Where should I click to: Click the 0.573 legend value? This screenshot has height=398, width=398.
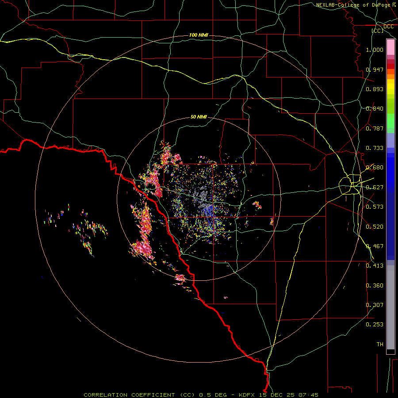pyautogui.click(x=375, y=207)
